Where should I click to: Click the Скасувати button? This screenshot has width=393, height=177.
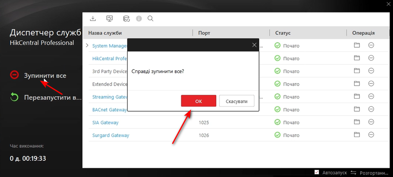pyautogui.click(x=237, y=101)
